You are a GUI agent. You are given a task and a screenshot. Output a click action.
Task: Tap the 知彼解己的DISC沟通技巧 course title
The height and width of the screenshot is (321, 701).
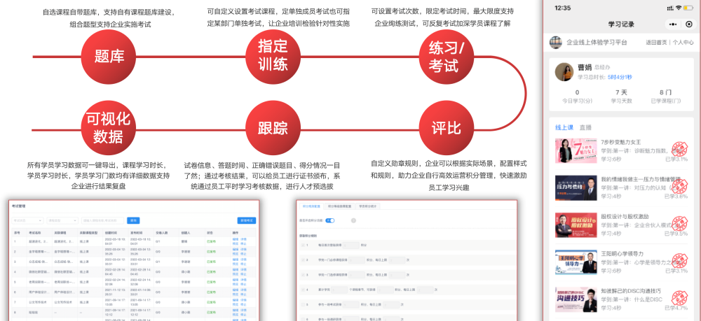tap(631, 291)
